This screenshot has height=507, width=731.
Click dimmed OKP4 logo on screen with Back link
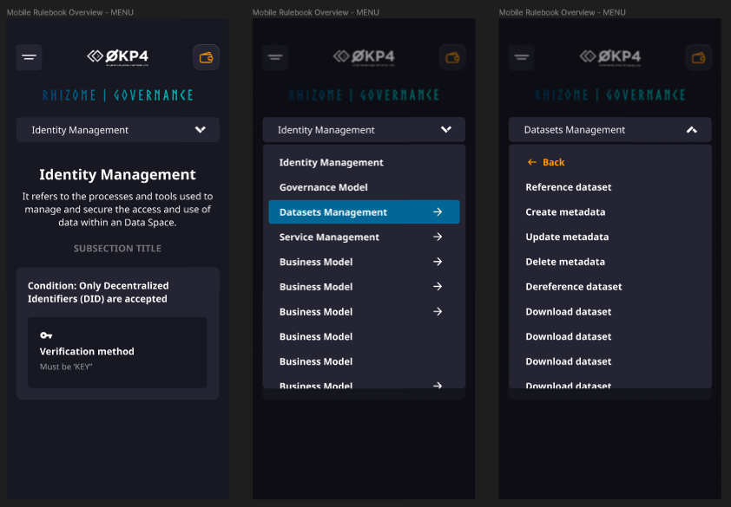click(x=610, y=57)
